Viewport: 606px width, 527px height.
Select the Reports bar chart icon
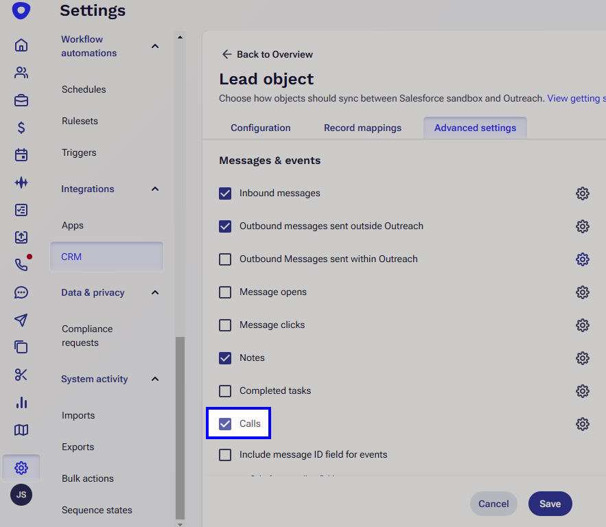21,401
